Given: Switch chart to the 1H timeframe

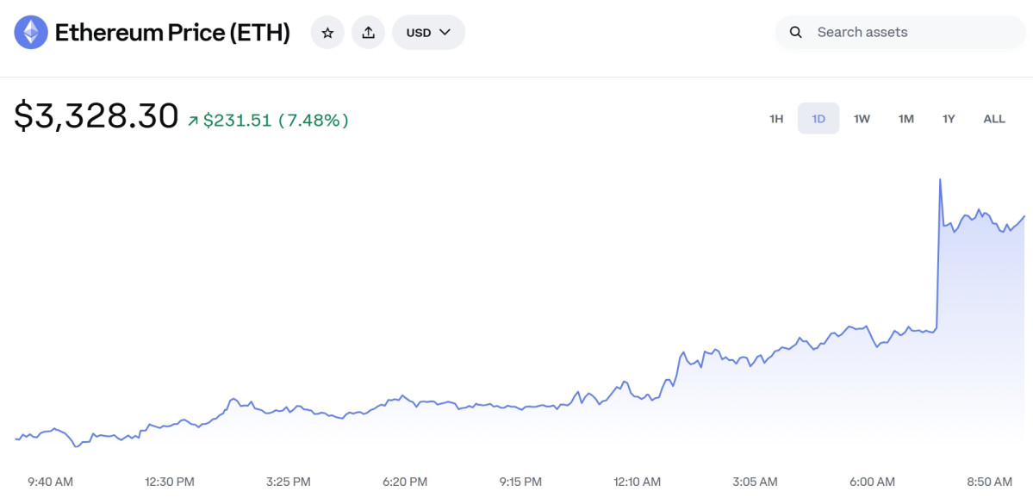Looking at the screenshot, I should 776,119.
